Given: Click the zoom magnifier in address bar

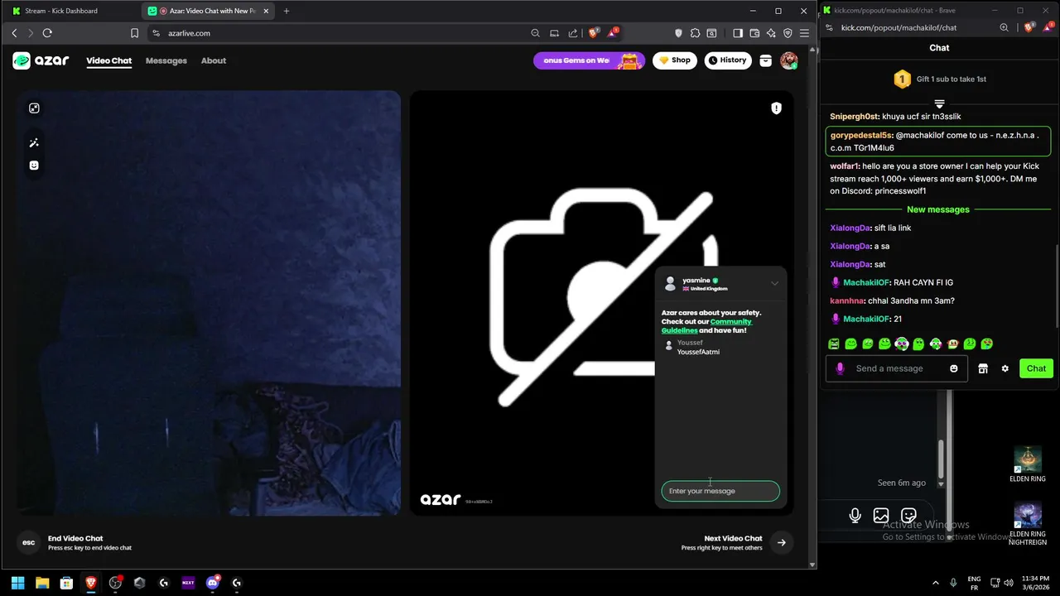Looking at the screenshot, I should click(535, 33).
